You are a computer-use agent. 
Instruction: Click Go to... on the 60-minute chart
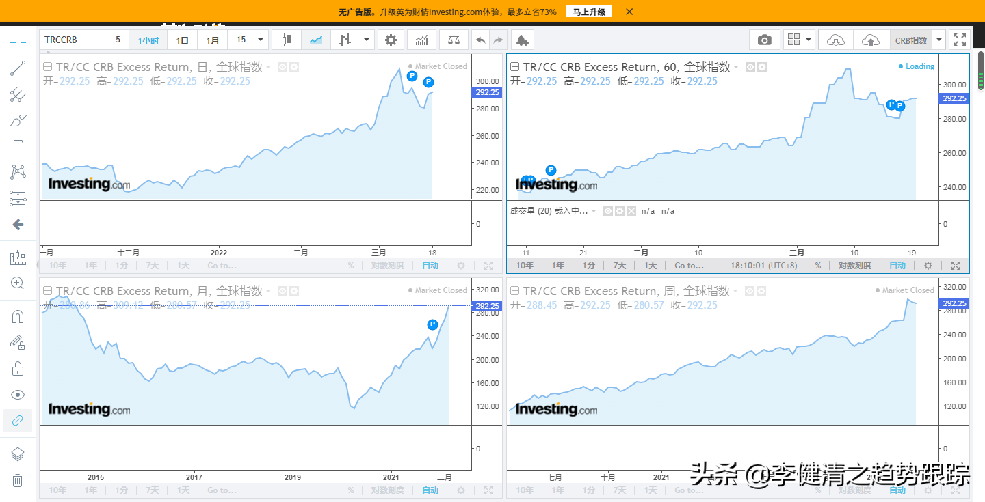tap(689, 266)
